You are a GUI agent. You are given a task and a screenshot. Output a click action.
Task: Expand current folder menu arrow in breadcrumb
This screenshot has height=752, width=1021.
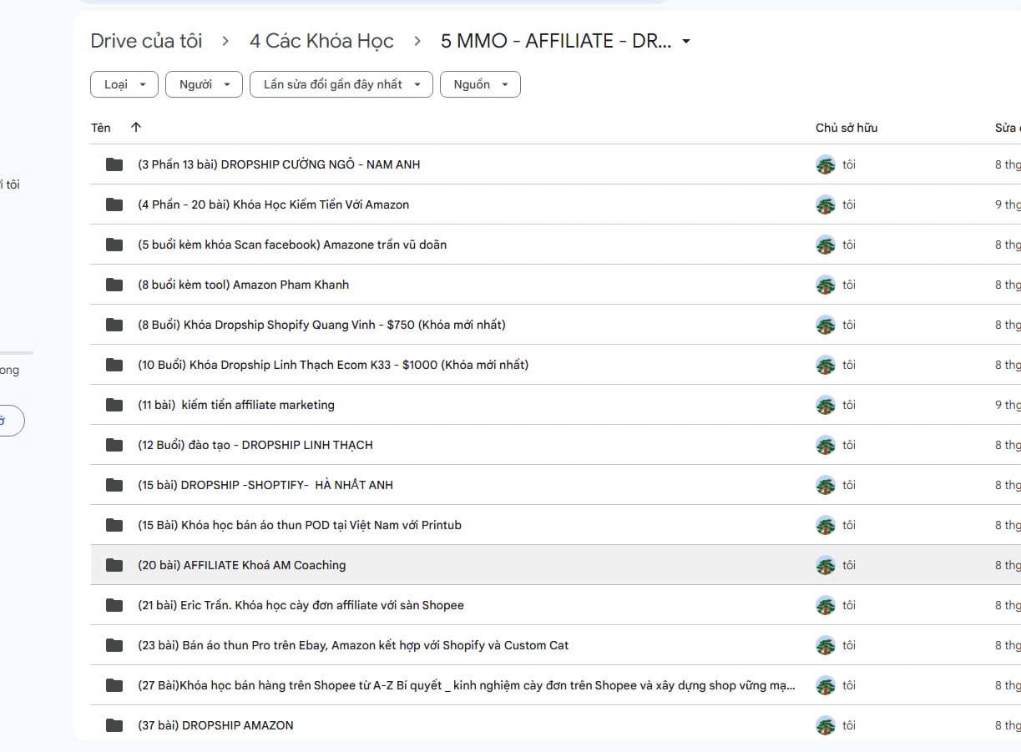click(x=686, y=41)
